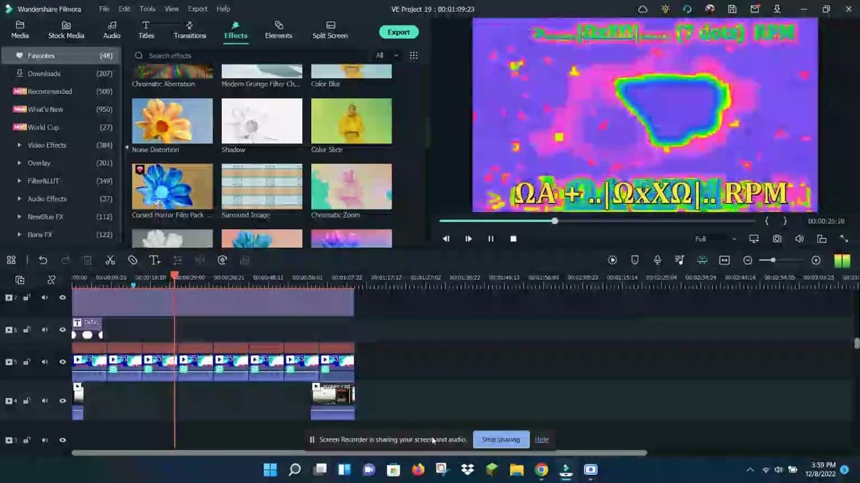Expand the Video Effects category

(x=19, y=145)
